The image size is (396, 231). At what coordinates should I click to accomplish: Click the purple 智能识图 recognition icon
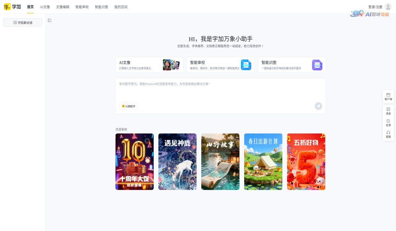[x=317, y=65]
